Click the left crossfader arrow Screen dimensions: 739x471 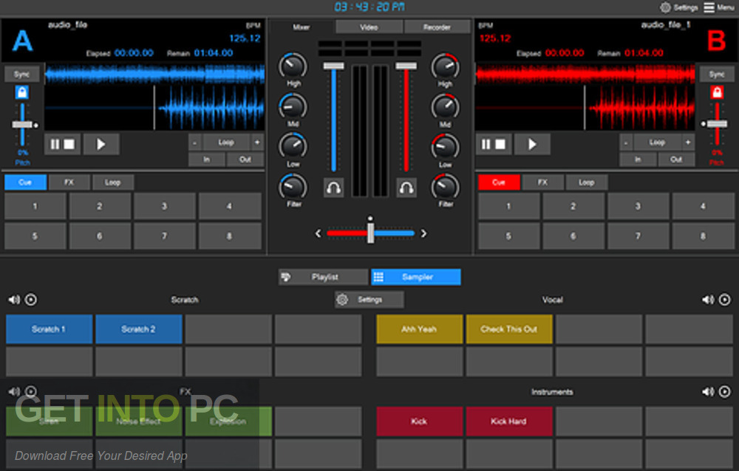coord(318,232)
